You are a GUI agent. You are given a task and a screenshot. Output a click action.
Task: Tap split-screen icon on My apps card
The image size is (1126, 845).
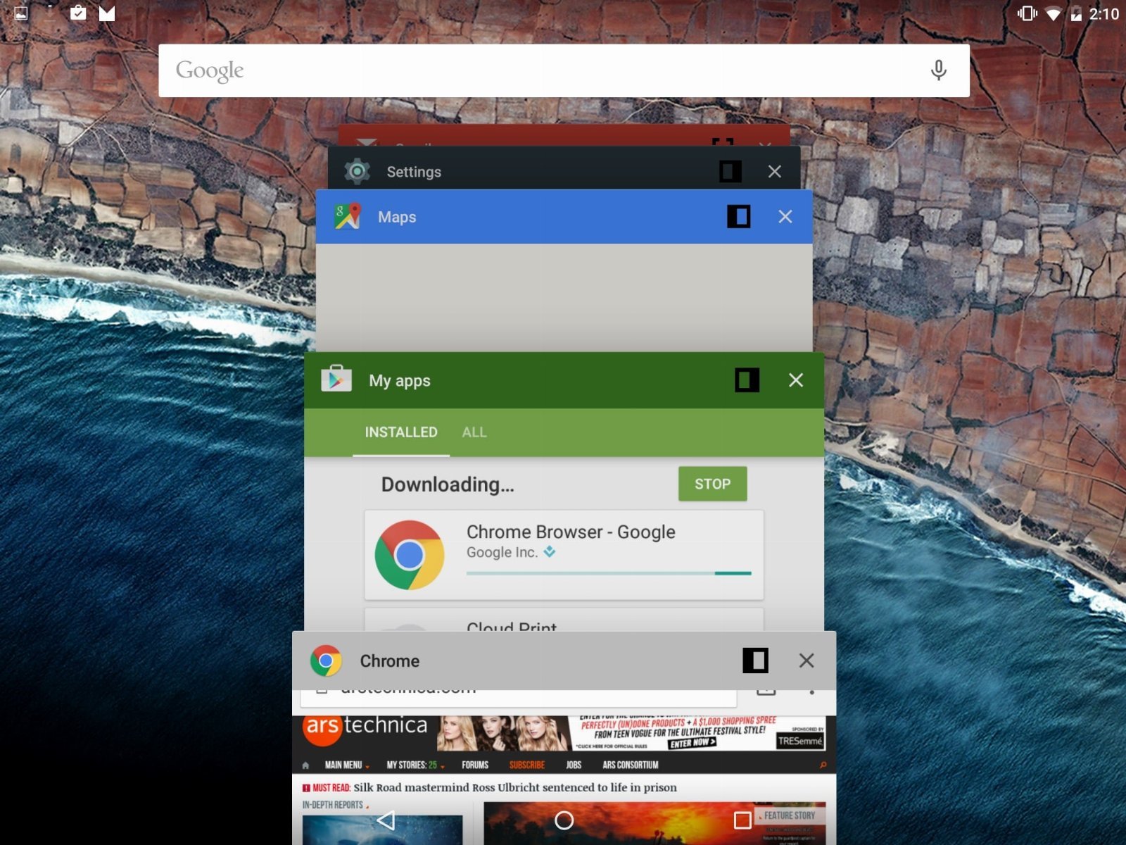coord(747,380)
